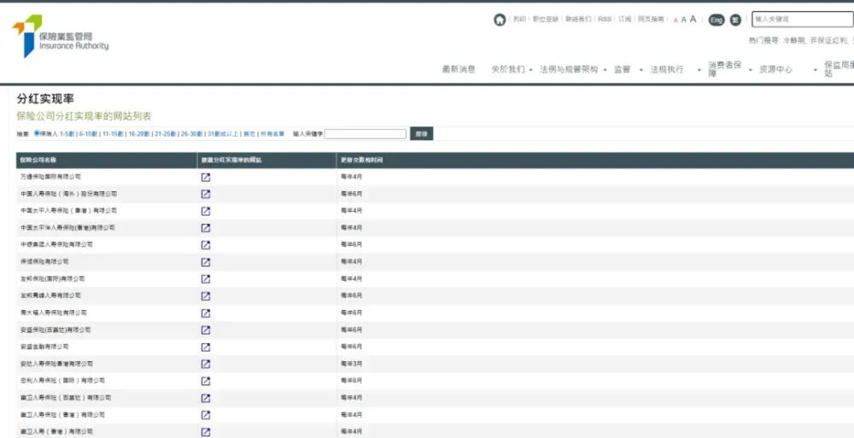Click the Insurance Authority logo
Screen dimensions: 854x438
click(60, 37)
